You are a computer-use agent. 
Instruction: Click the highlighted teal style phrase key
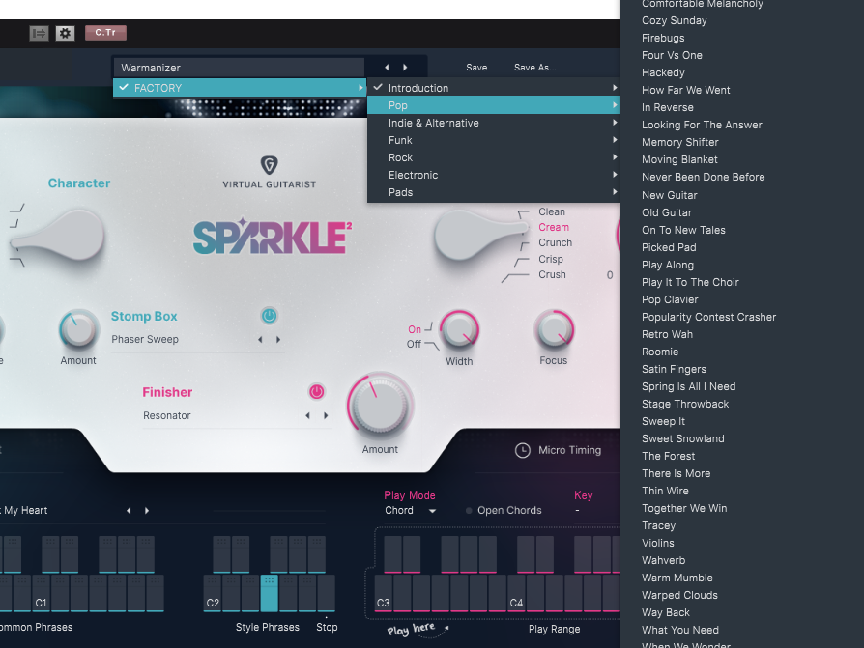pyautogui.click(x=270, y=594)
